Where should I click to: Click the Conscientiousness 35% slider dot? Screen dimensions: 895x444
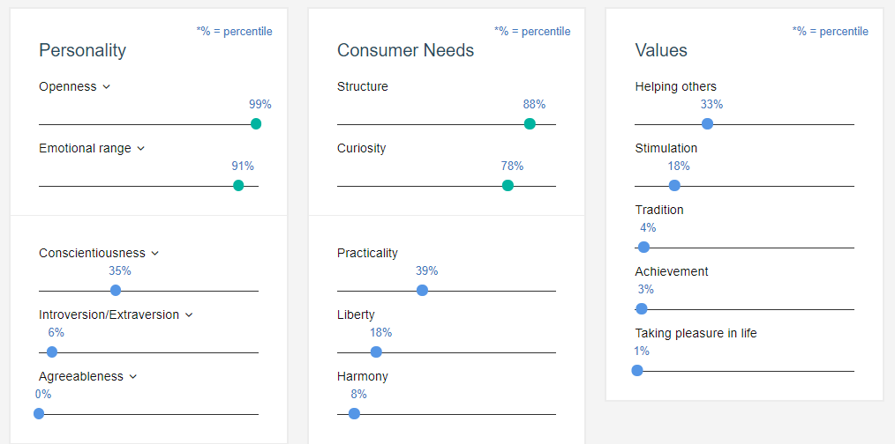(116, 290)
